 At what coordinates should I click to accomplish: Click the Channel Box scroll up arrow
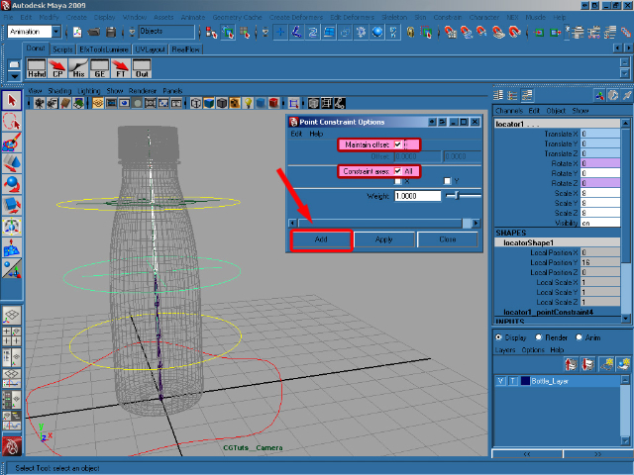coord(625,123)
